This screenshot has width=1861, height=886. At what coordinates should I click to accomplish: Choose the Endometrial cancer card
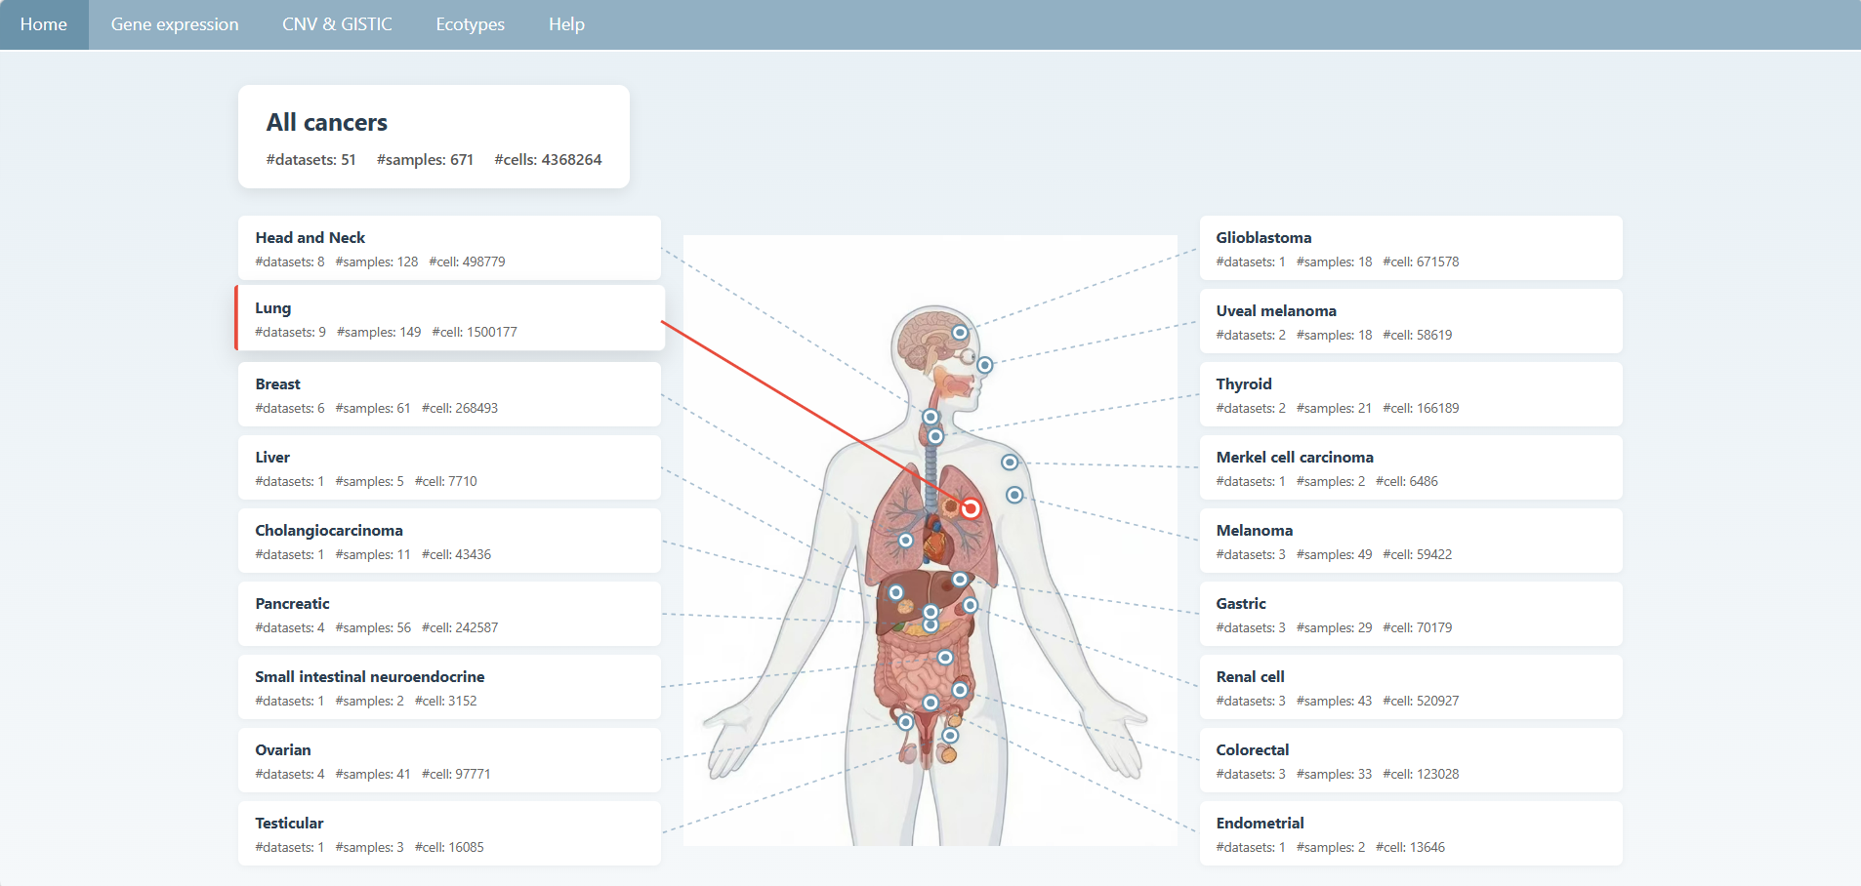pyautogui.click(x=1410, y=834)
